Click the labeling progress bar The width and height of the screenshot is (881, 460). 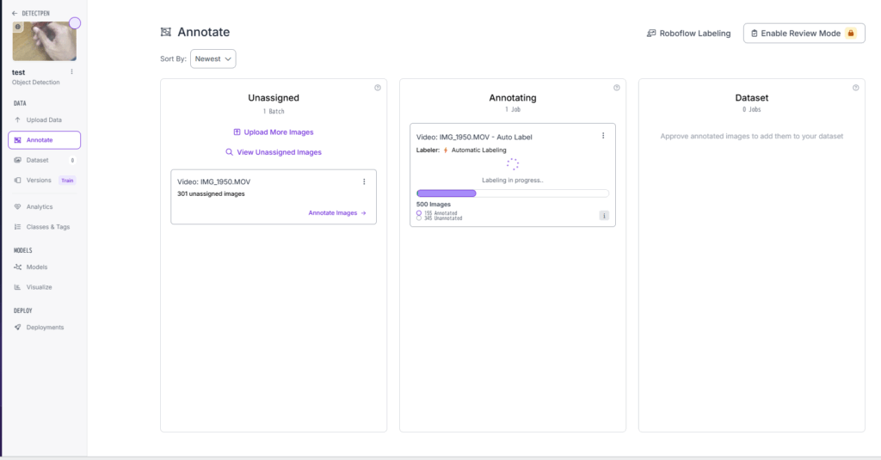pos(512,193)
